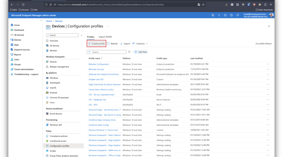Image resolution: width=284 pixels, height=157 pixels.
Task: Select Compliance policies under Policy
Action: click(59, 136)
